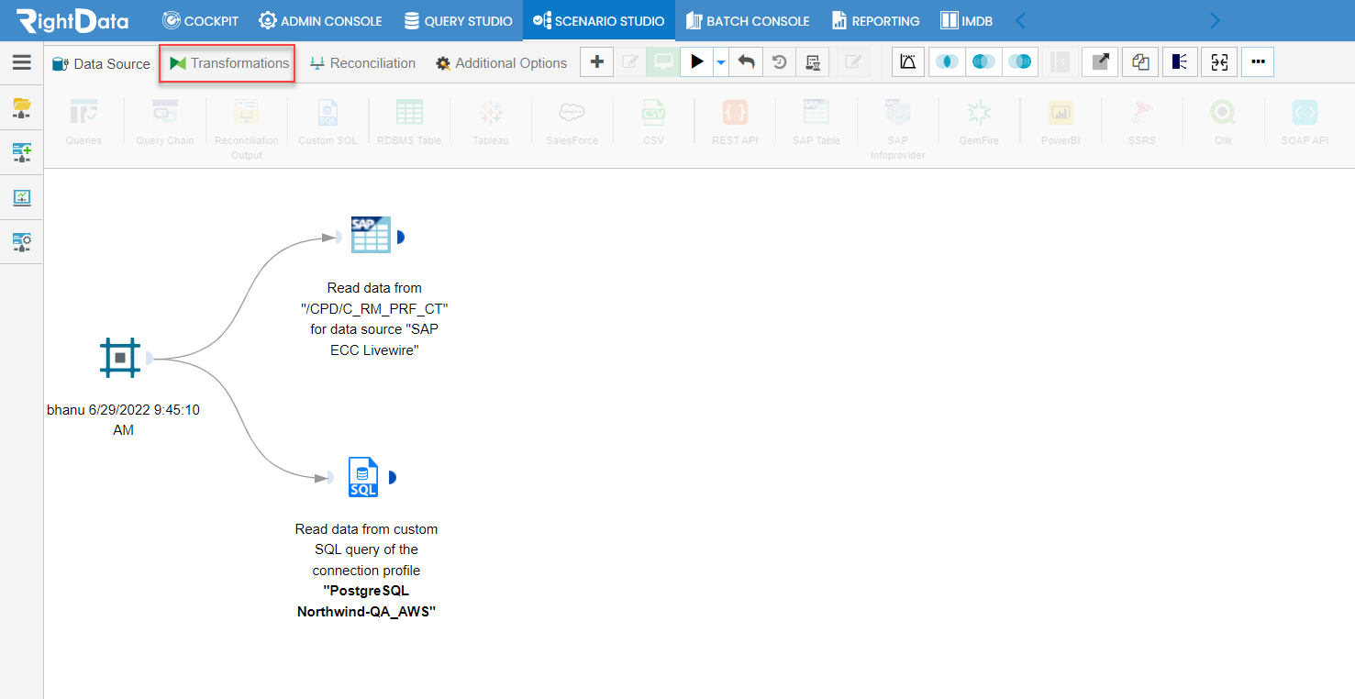Select the GemFire data source

pyautogui.click(x=979, y=122)
